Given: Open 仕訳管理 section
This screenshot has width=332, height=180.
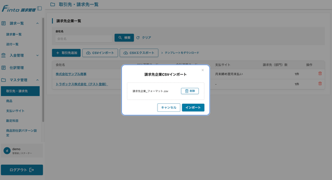Looking at the screenshot, I should 17,68.
